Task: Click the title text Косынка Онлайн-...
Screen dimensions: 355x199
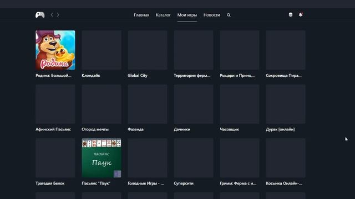Action: click(x=284, y=183)
